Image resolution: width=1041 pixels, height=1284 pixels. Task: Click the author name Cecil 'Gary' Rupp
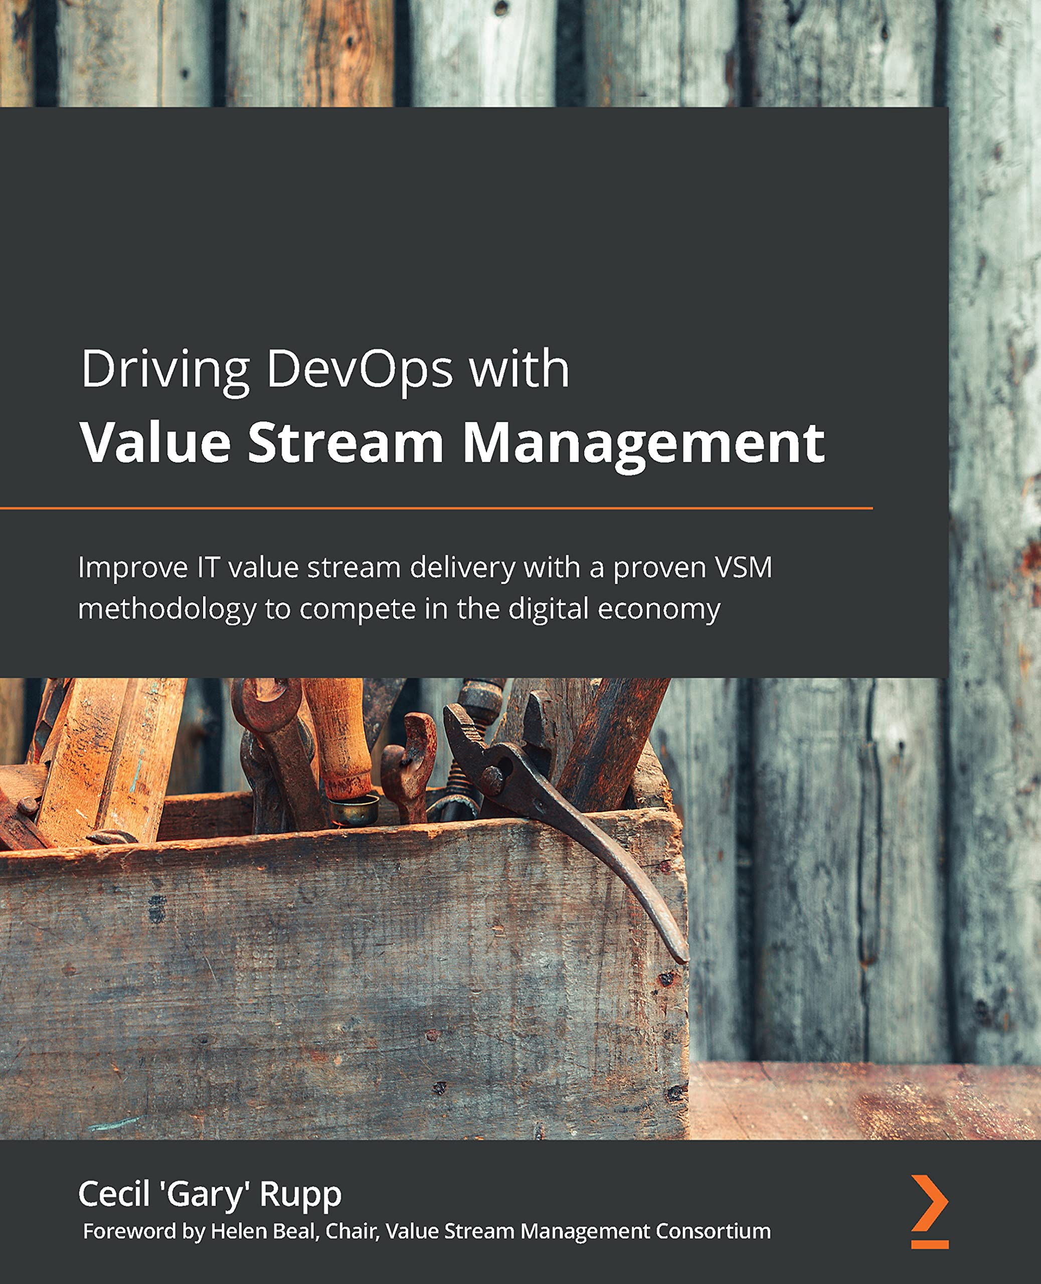[210, 1193]
